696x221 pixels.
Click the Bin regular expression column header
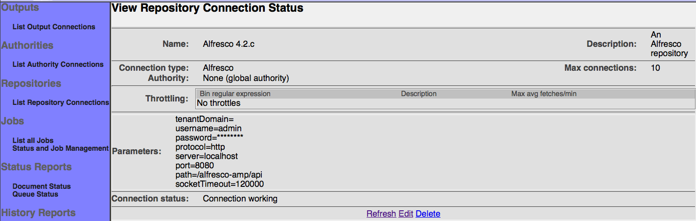tap(235, 94)
